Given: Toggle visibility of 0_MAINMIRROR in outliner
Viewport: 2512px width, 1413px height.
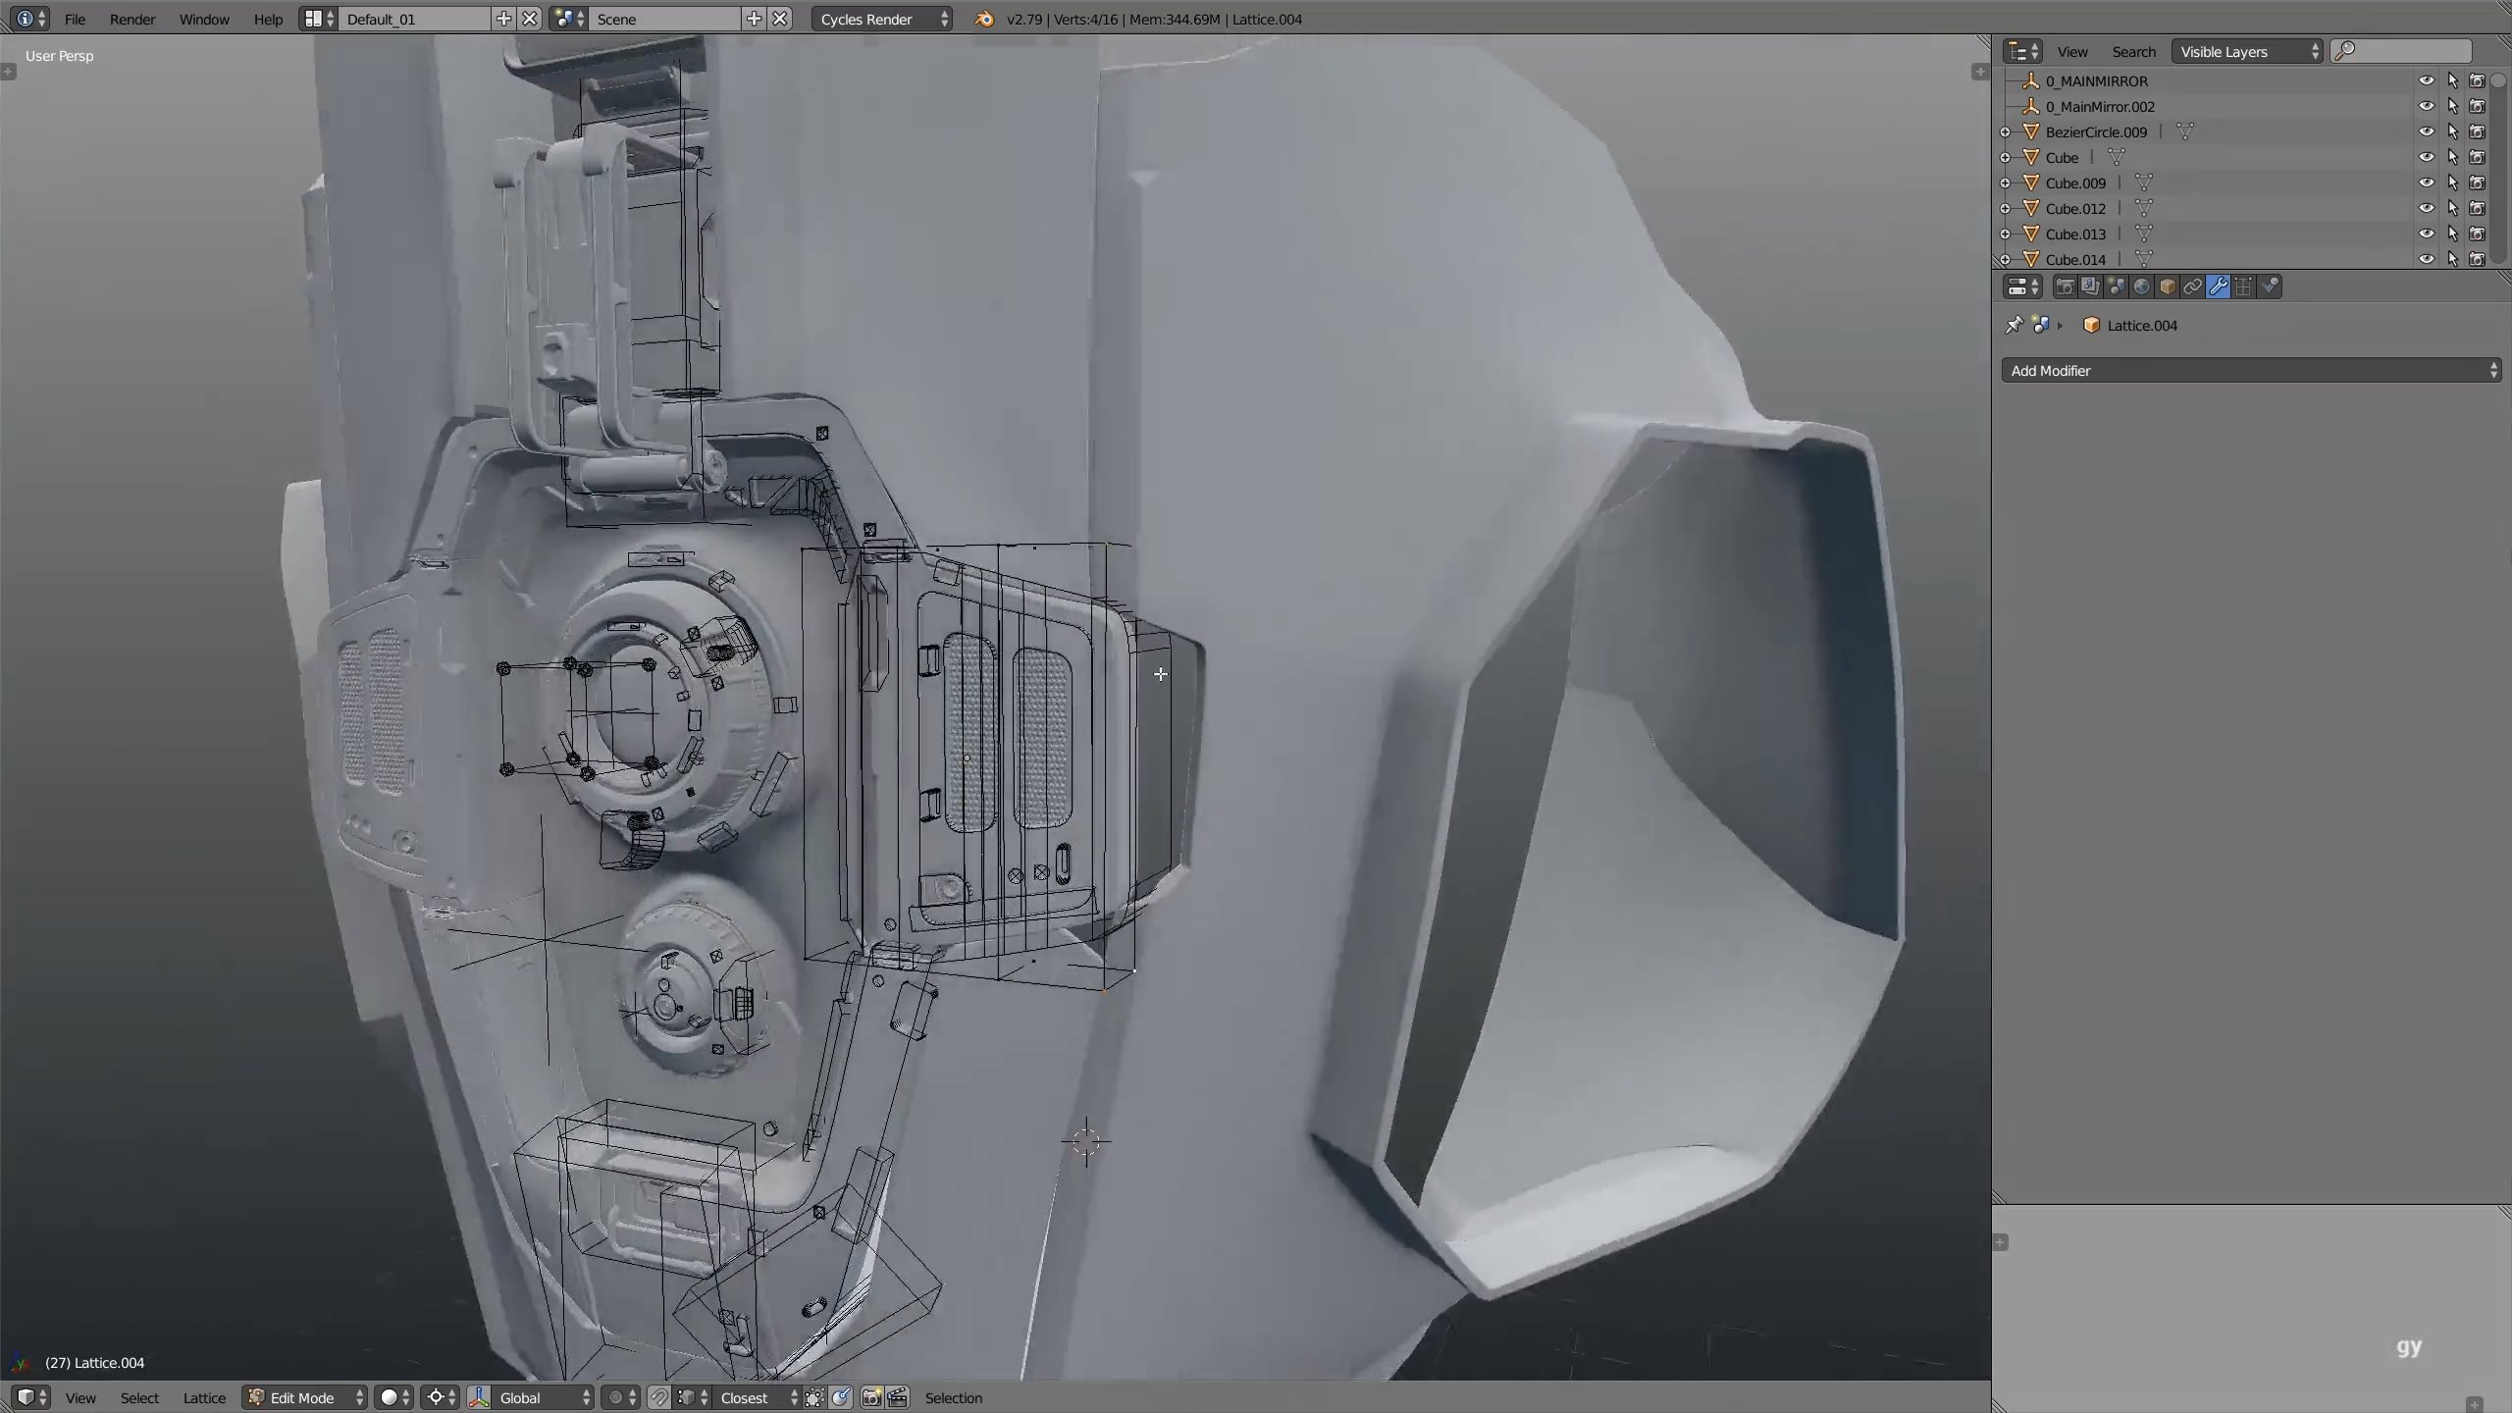Looking at the screenshot, I should [x=2427, y=81].
